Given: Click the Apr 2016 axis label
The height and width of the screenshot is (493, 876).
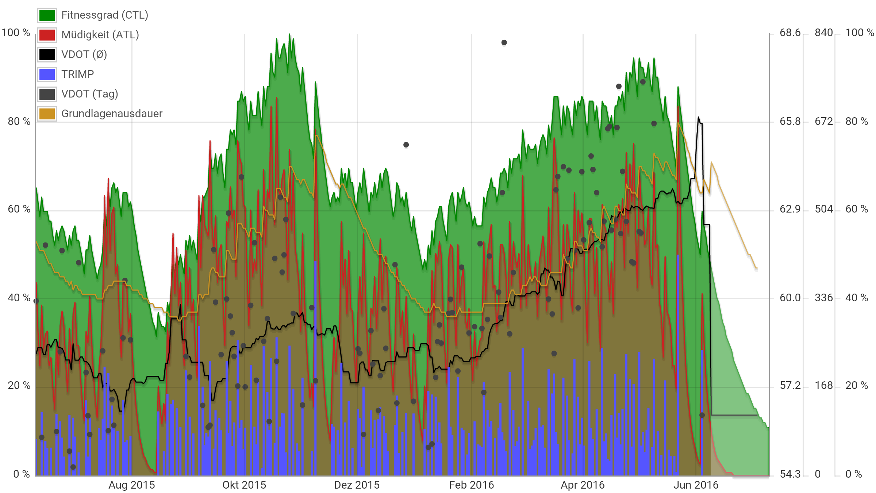Looking at the screenshot, I should coord(583,485).
